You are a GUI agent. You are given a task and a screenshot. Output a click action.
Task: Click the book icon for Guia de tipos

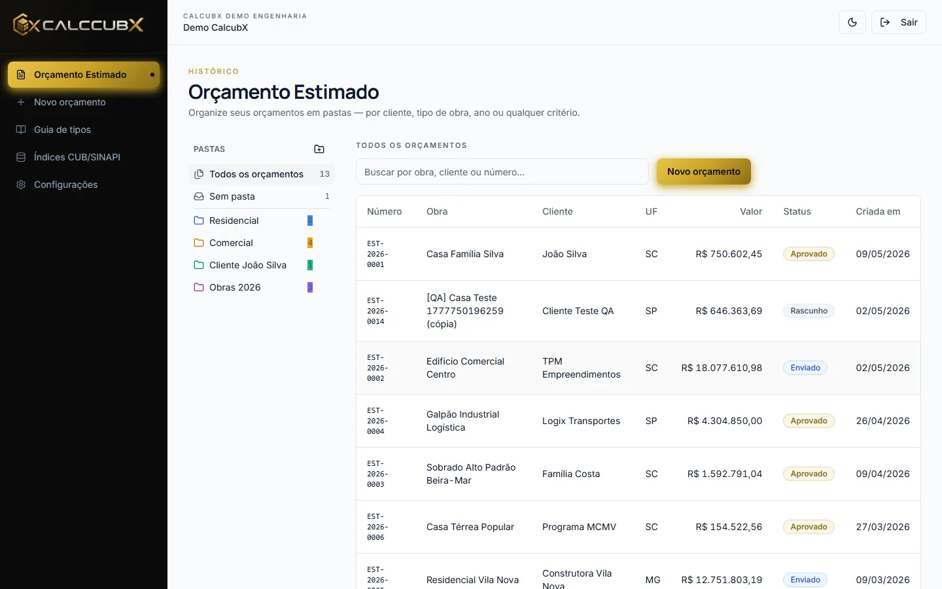[21, 130]
